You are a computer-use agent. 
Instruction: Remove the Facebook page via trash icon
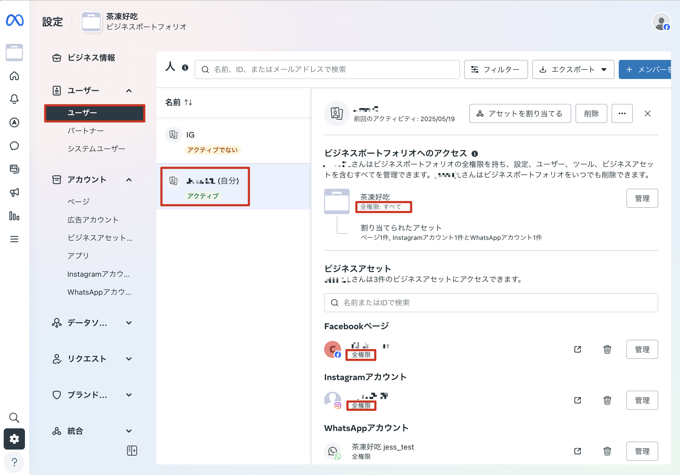(607, 349)
